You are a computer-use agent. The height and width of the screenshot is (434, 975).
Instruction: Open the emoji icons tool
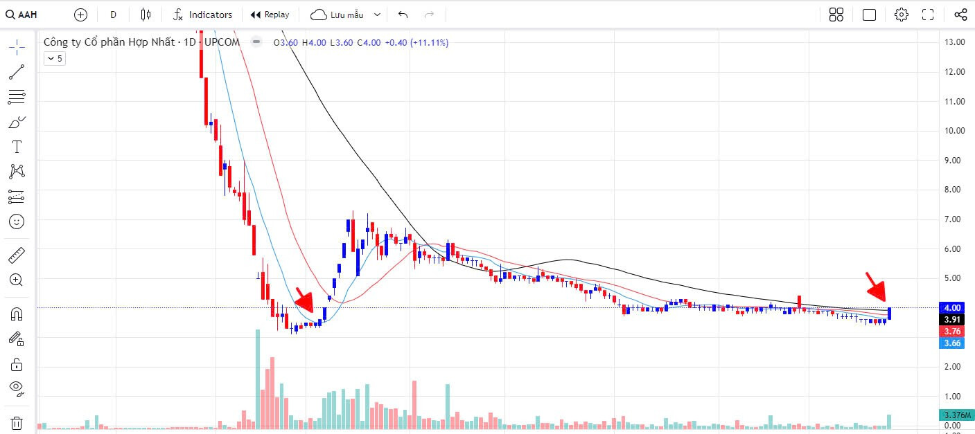(x=17, y=221)
